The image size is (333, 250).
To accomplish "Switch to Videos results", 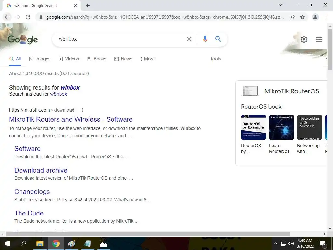I will pos(69,59).
